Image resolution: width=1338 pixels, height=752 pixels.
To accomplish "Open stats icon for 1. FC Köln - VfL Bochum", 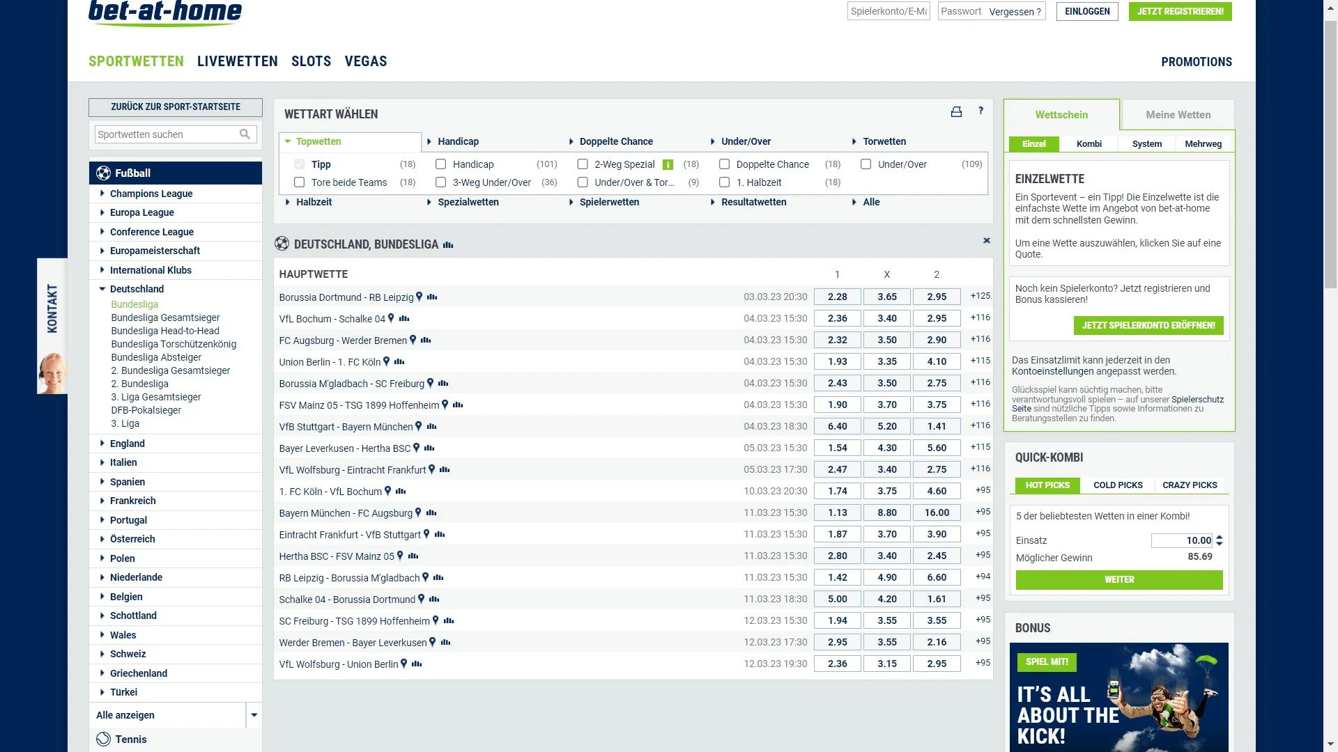I will [401, 491].
